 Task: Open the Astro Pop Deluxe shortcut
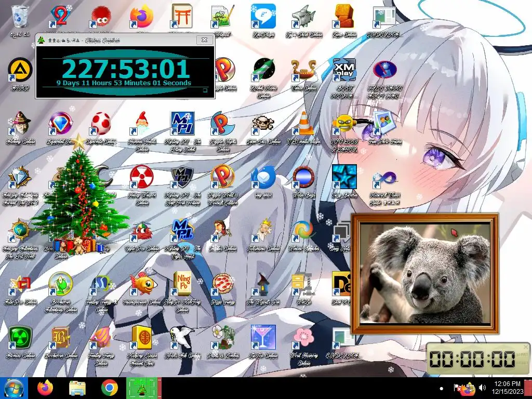coord(20,284)
